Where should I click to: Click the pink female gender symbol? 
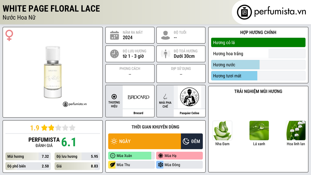(x=9, y=35)
